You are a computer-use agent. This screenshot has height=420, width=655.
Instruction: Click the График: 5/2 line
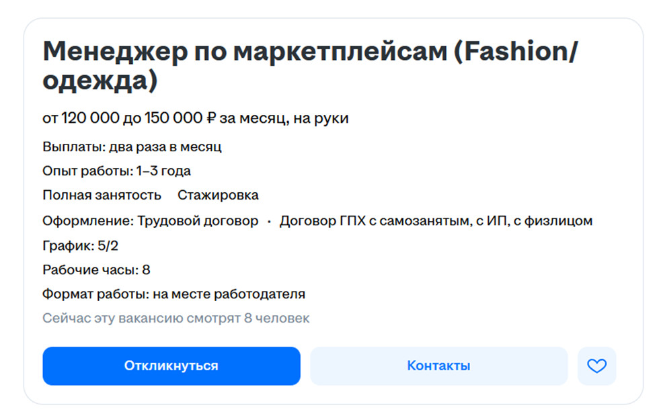click(x=81, y=245)
